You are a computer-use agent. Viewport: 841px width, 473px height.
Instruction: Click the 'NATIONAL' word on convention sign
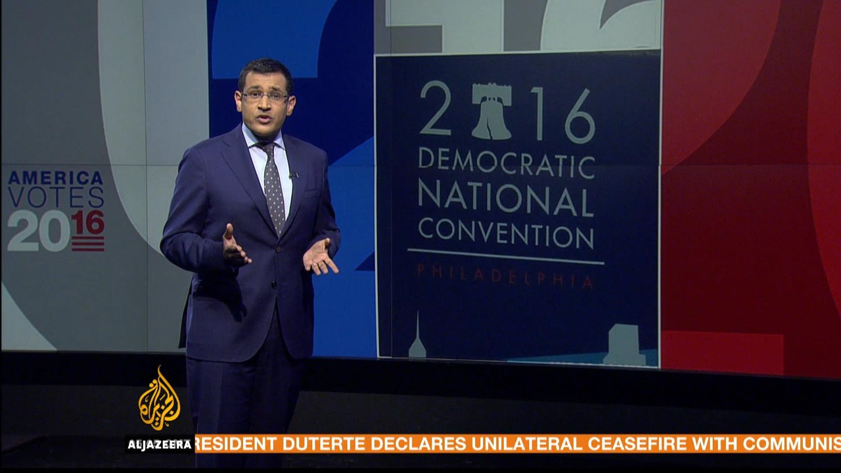coord(506,200)
